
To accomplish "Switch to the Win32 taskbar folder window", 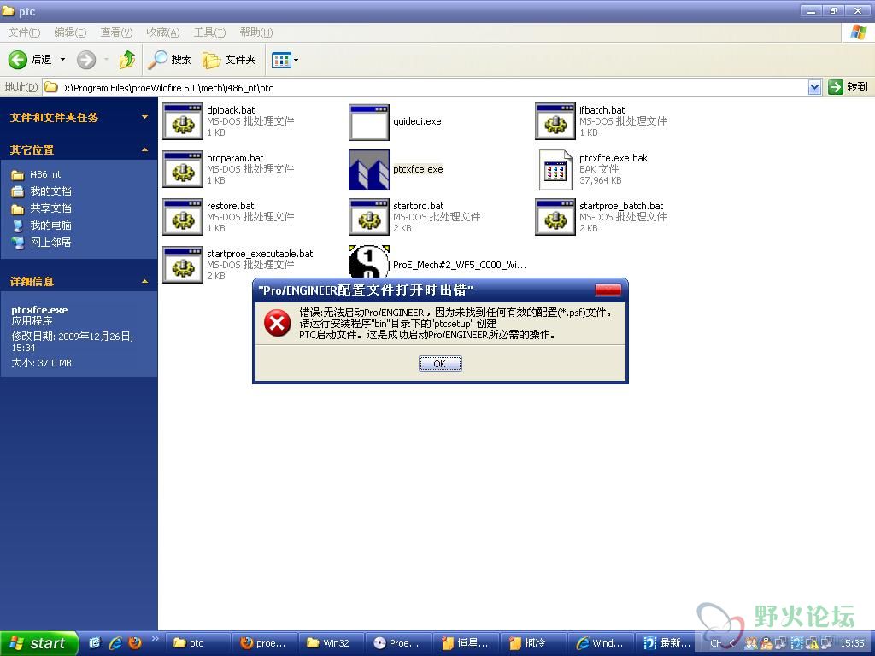I will pos(332,643).
